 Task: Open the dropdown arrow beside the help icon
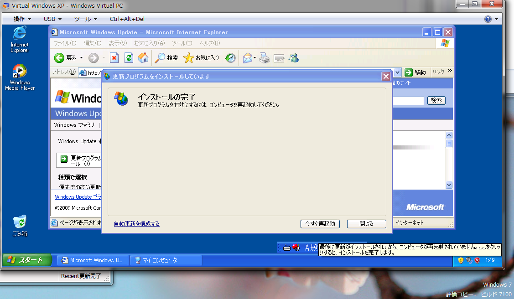[x=496, y=19]
